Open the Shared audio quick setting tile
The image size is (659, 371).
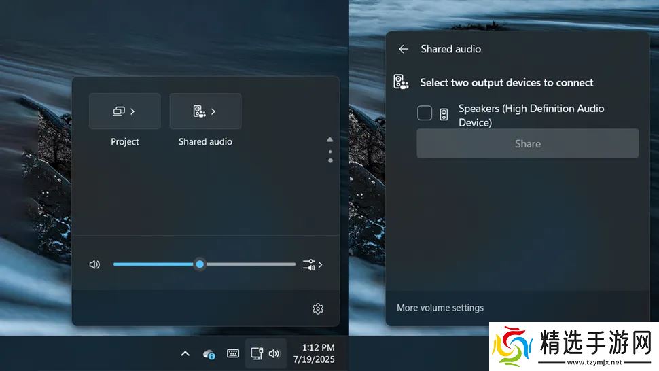[x=205, y=111]
